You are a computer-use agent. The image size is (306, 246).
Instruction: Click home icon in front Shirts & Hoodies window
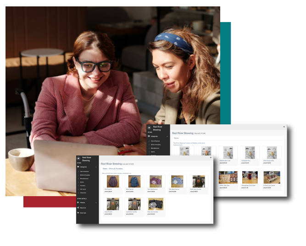(x=78, y=159)
